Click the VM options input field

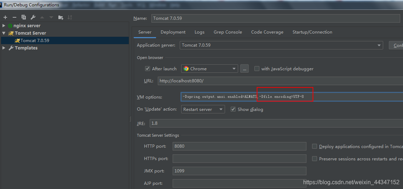pos(292,97)
